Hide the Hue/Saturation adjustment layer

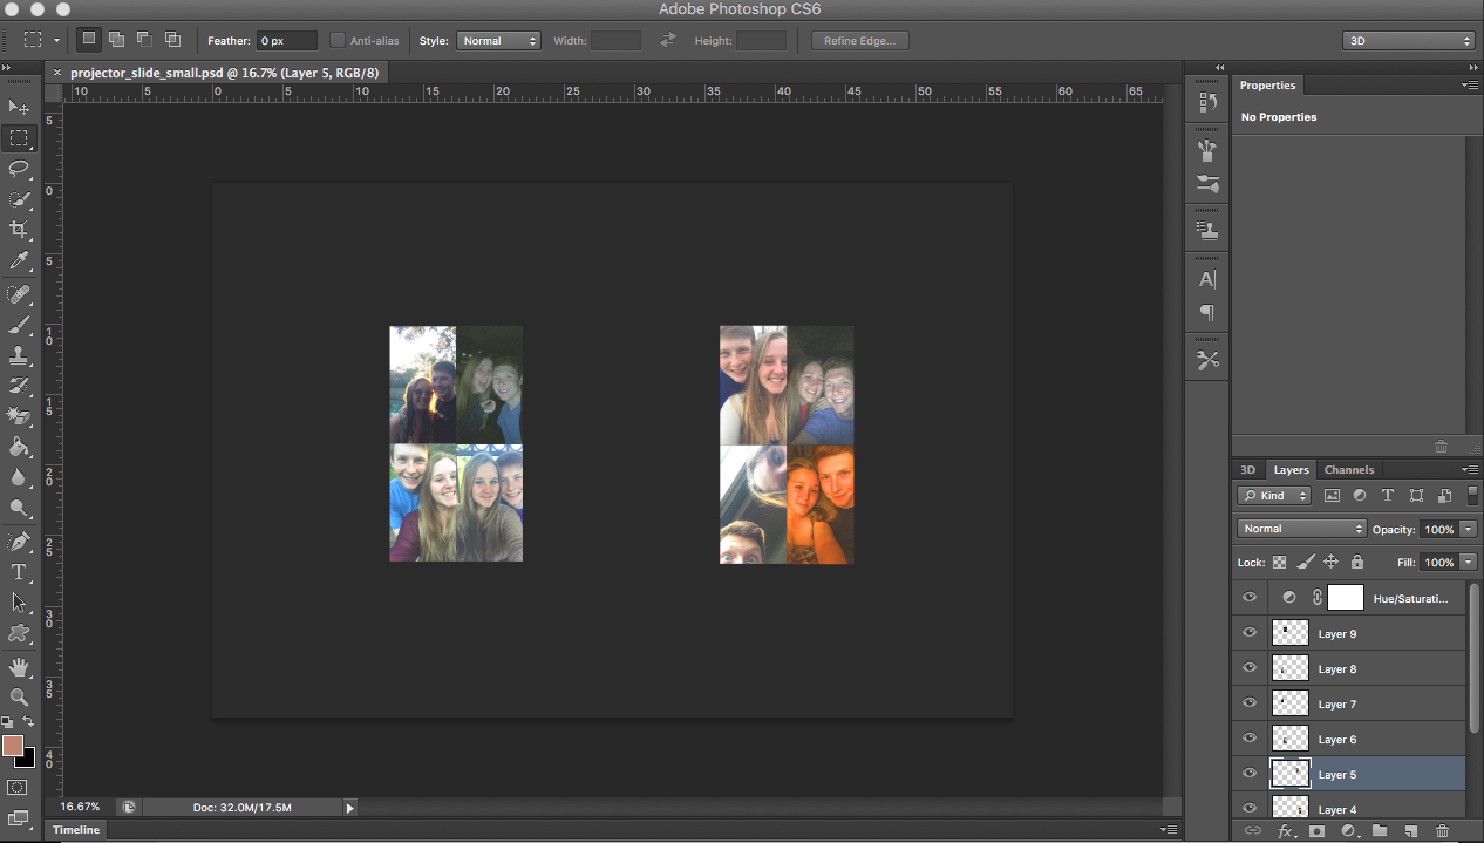[x=1250, y=597]
